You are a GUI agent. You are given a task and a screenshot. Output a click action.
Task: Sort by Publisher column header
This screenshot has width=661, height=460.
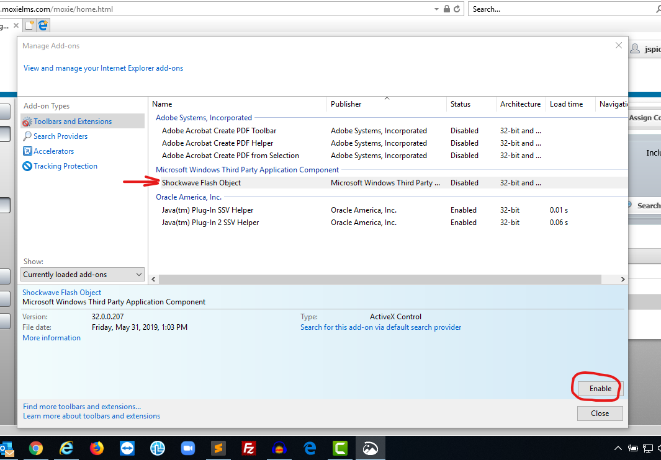(387, 104)
